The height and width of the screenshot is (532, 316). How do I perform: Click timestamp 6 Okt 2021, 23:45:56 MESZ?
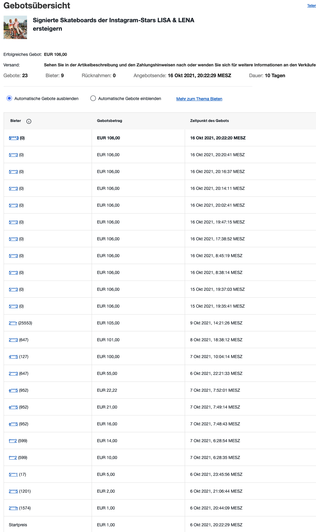click(216, 474)
